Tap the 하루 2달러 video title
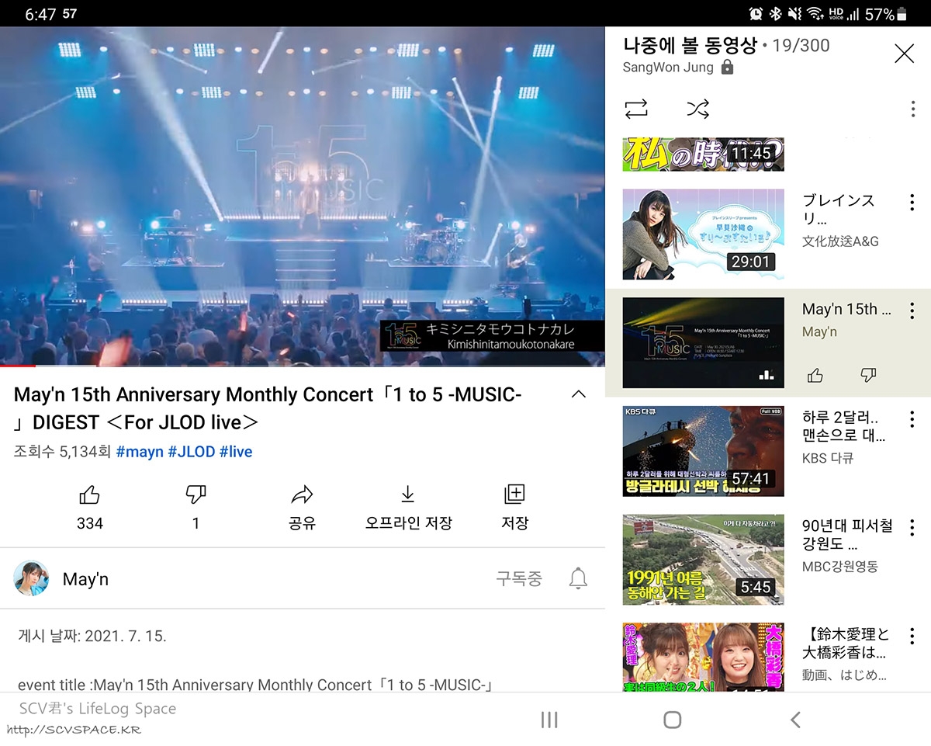Image resolution: width=931 pixels, height=746 pixels. click(x=843, y=426)
